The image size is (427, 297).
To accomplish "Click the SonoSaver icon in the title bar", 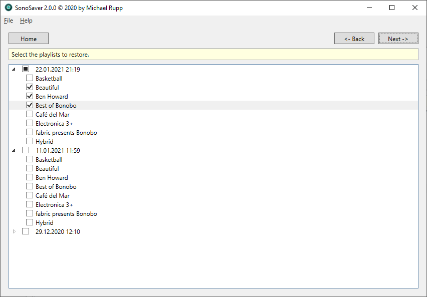I will (x=8, y=8).
